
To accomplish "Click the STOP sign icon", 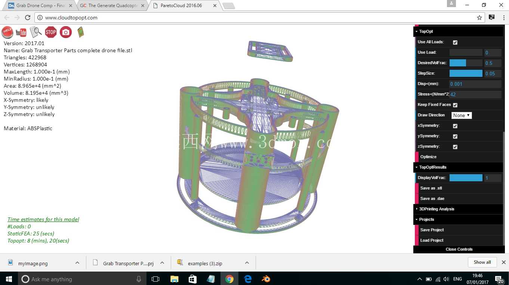I will 51,32.
